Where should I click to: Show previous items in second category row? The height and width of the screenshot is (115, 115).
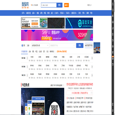click(x=27, y=67)
